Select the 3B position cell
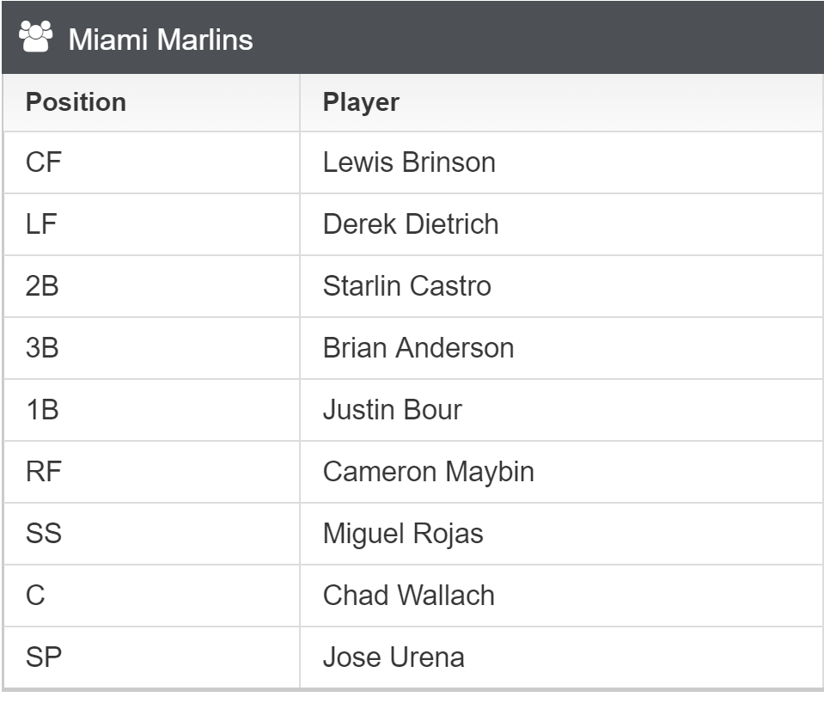 click(x=151, y=348)
